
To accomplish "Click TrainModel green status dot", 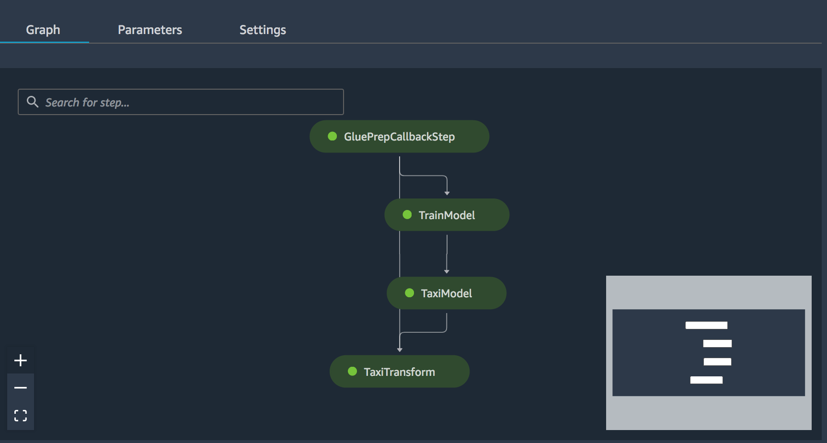I will (407, 214).
